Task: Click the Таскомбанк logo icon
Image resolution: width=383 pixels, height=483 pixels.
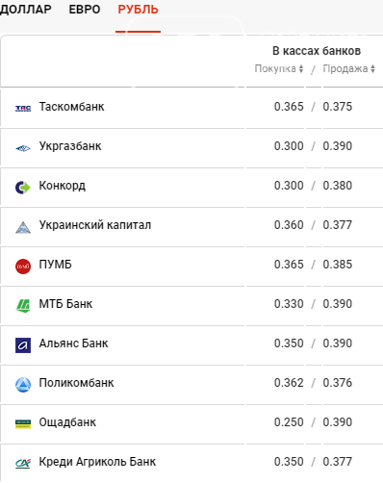Action: 23,108
